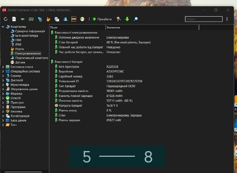Launch the flame stability test toolbar icon

tap(48, 19)
